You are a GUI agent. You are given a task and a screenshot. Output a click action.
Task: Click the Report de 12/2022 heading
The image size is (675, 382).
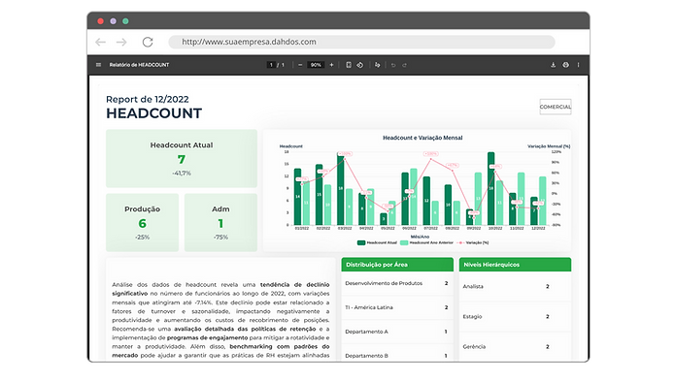pyautogui.click(x=148, y=99)
